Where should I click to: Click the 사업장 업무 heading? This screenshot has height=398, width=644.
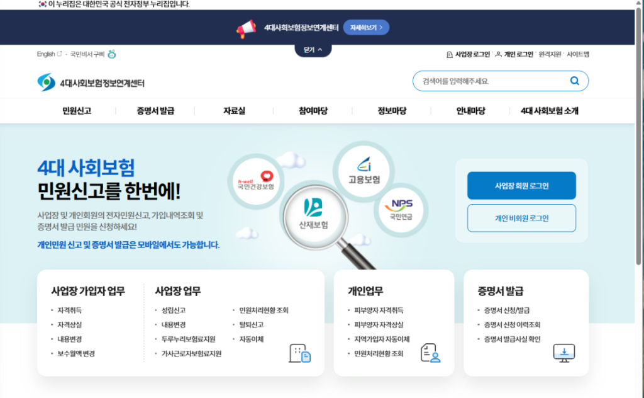[x=178, y=291]
